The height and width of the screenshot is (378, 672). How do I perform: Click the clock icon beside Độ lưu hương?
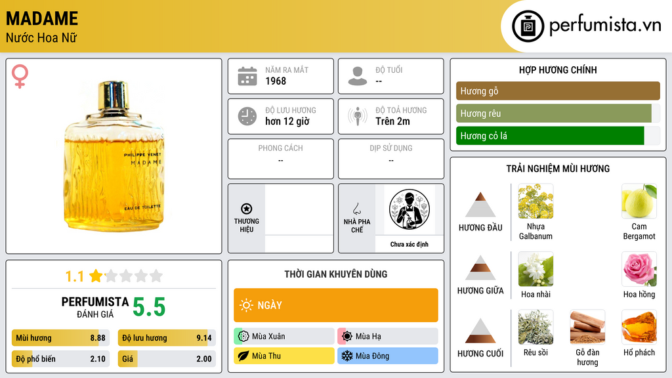click(x=247, y=116)
